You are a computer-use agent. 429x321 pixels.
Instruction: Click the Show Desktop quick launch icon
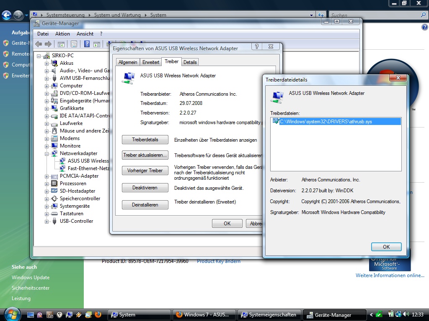click(x=30, y=315)
